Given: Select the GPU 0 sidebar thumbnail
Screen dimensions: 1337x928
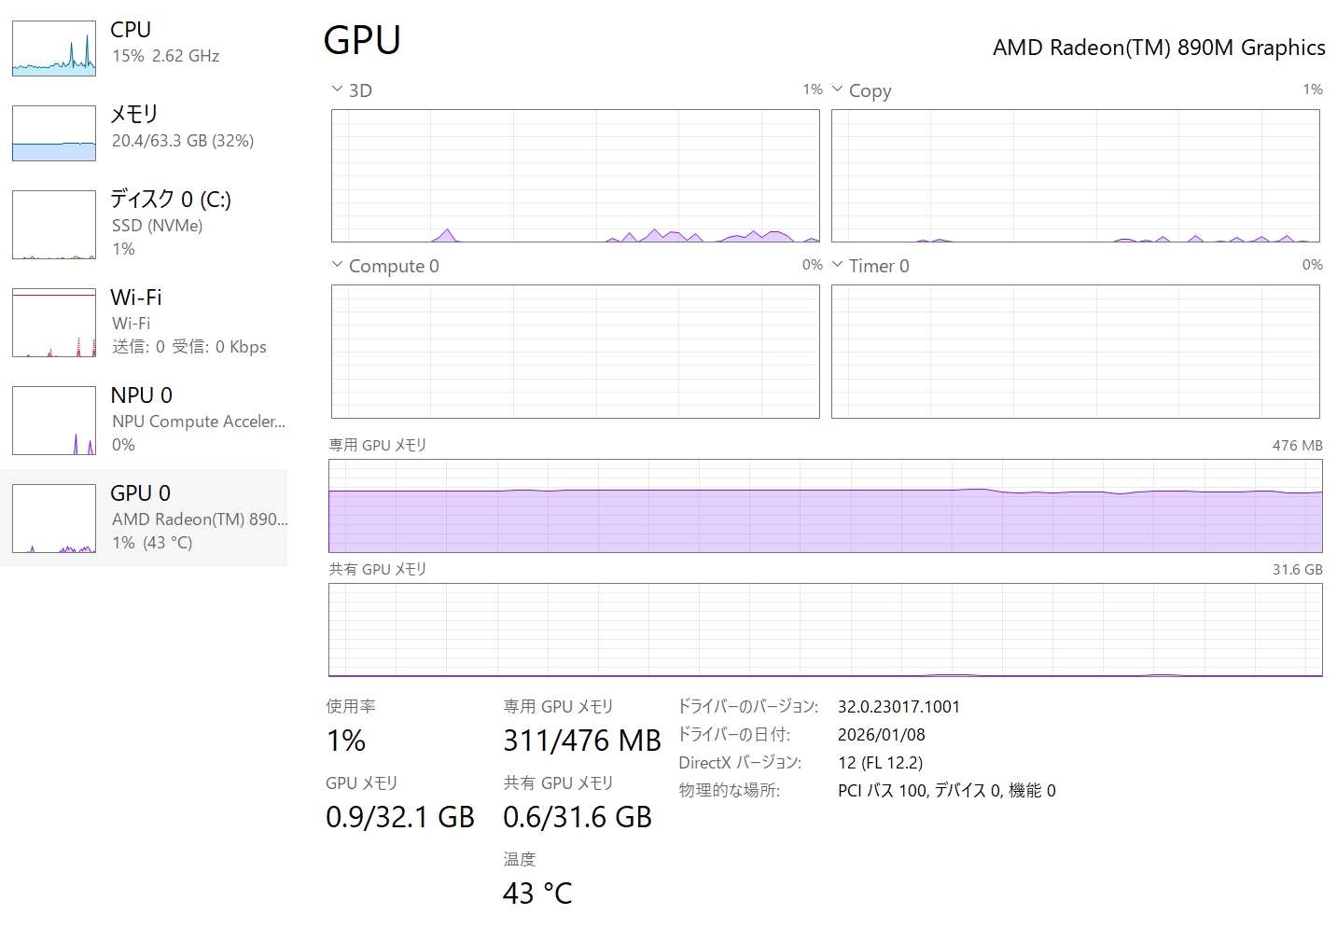Looking at the screenshot, I should coord(54,519).
